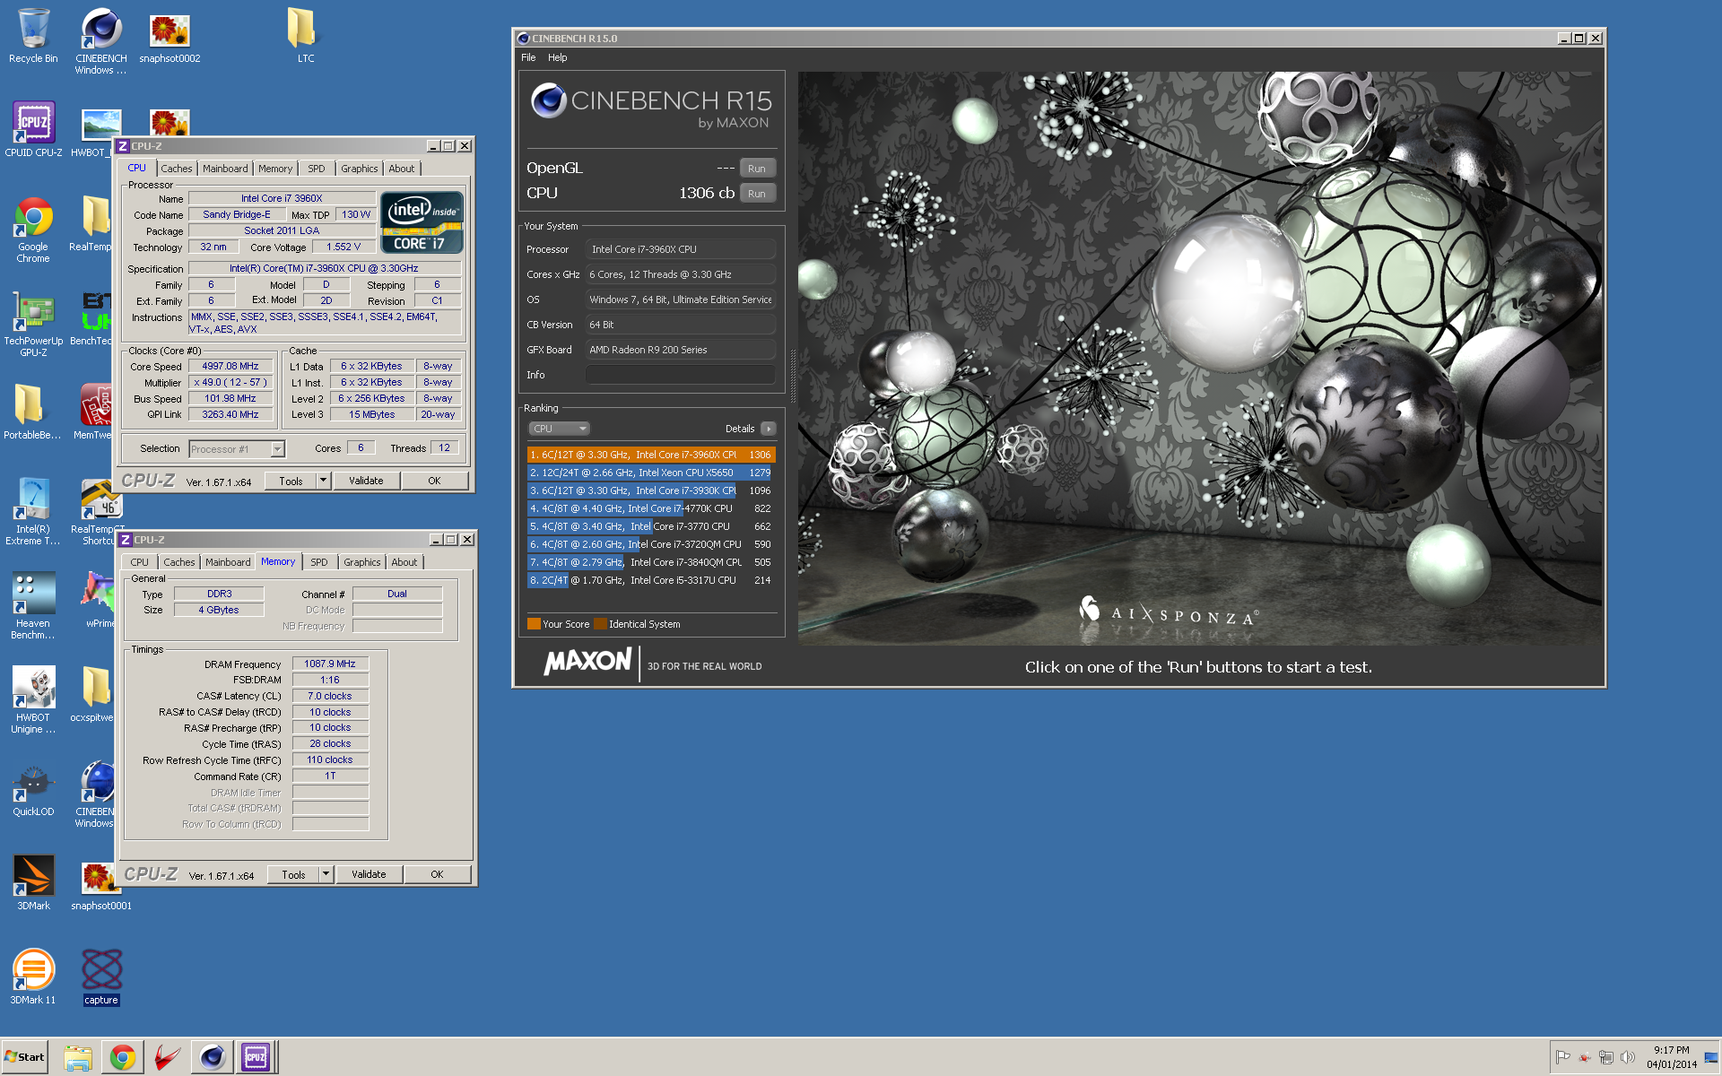The width and height of the screenshot is (1722, 1076).
Task: Click OK in bottom CPU-Z window
Action: pyautogui.click(x=437, y=875)
